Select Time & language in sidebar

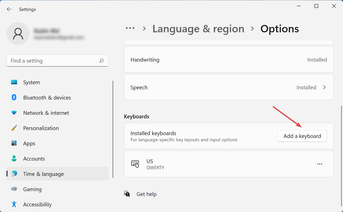[x=43, y=174]
